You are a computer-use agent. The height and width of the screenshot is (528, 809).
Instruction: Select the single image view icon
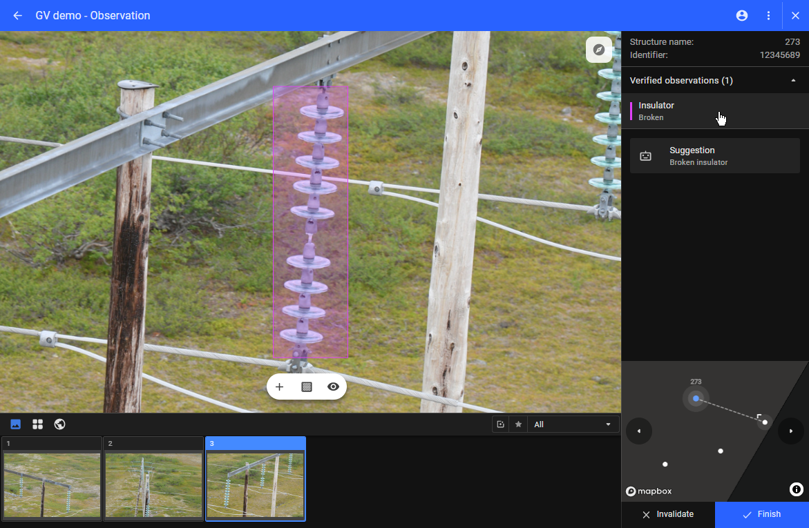pyautogui.click(x=16, y=424)
